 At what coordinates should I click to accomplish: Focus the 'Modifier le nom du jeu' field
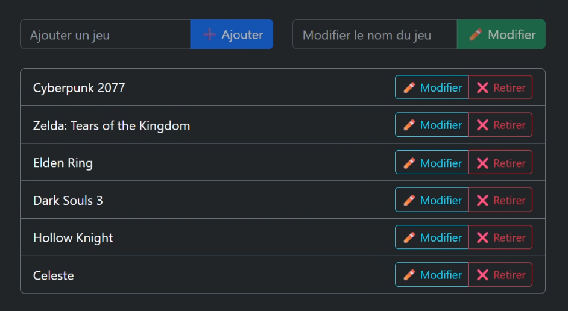(374, 34)
